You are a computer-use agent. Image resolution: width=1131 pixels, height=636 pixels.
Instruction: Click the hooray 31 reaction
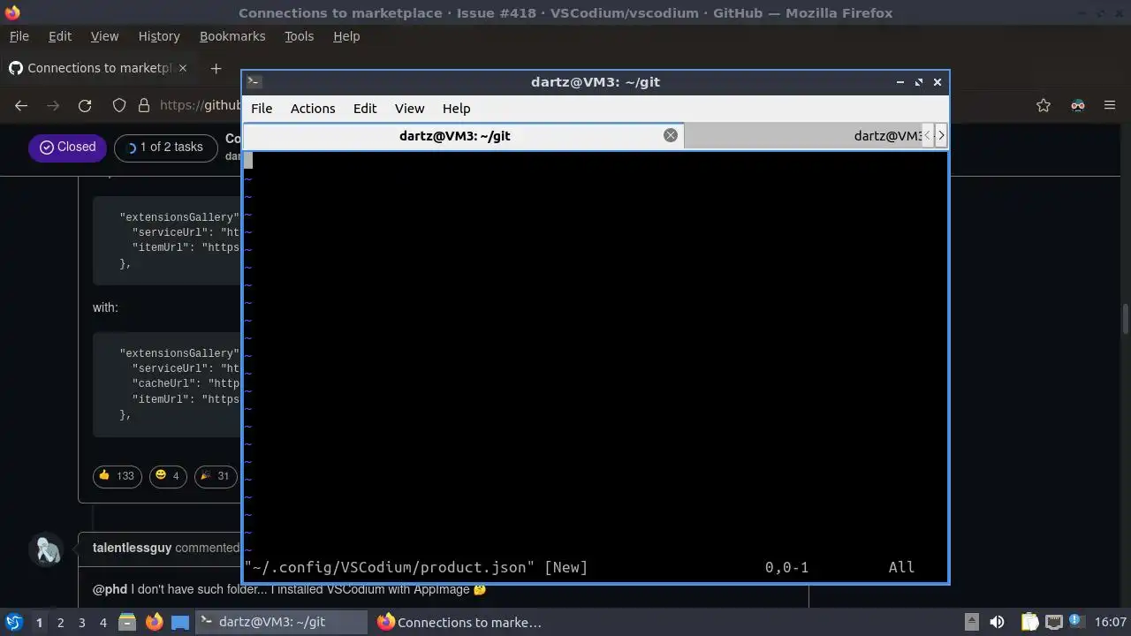pos(215,476)
